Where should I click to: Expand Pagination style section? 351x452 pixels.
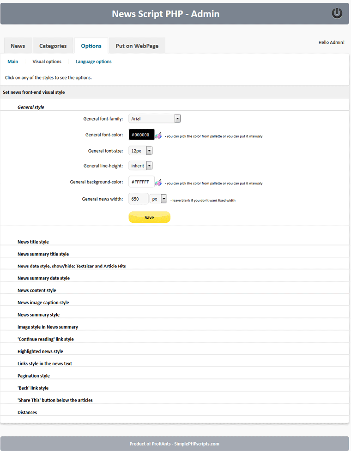[x=34, y=376]
